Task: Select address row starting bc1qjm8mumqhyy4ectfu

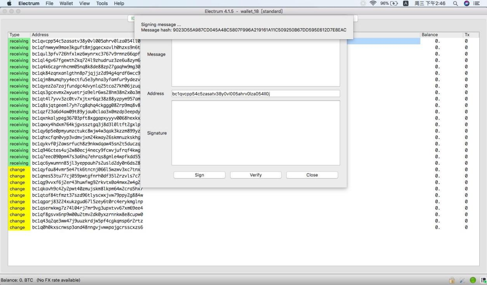Action: [86, 80]
